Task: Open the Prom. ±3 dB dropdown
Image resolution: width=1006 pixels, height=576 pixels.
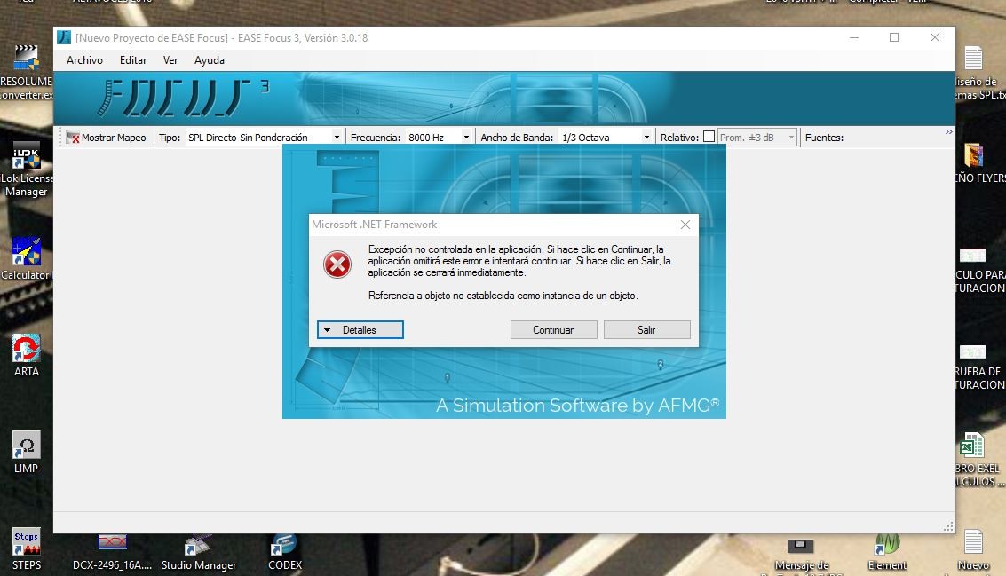Action: [x=757, y=138]
